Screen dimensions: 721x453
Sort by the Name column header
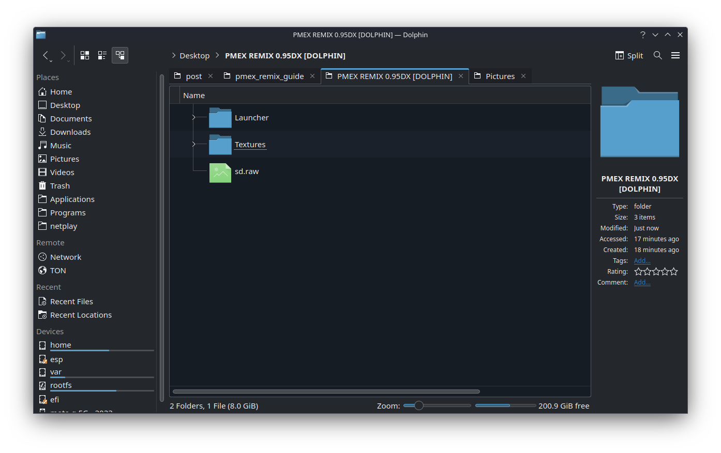[385, 96]
